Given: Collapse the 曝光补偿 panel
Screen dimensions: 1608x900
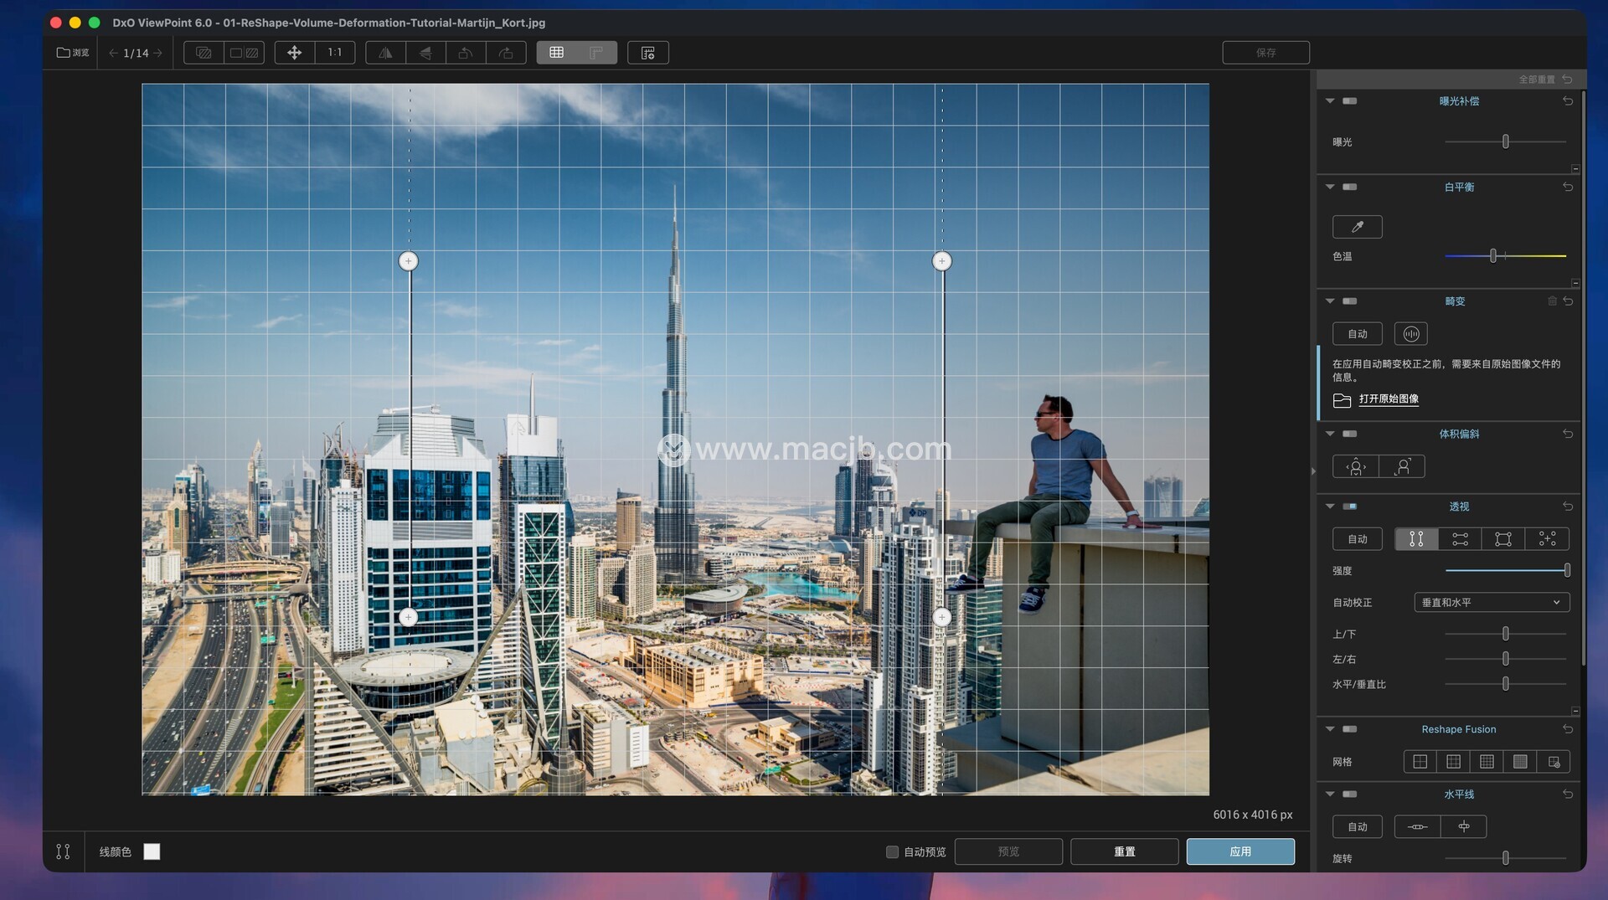Looking at the screenshot, I should (x=1330, y=101).
